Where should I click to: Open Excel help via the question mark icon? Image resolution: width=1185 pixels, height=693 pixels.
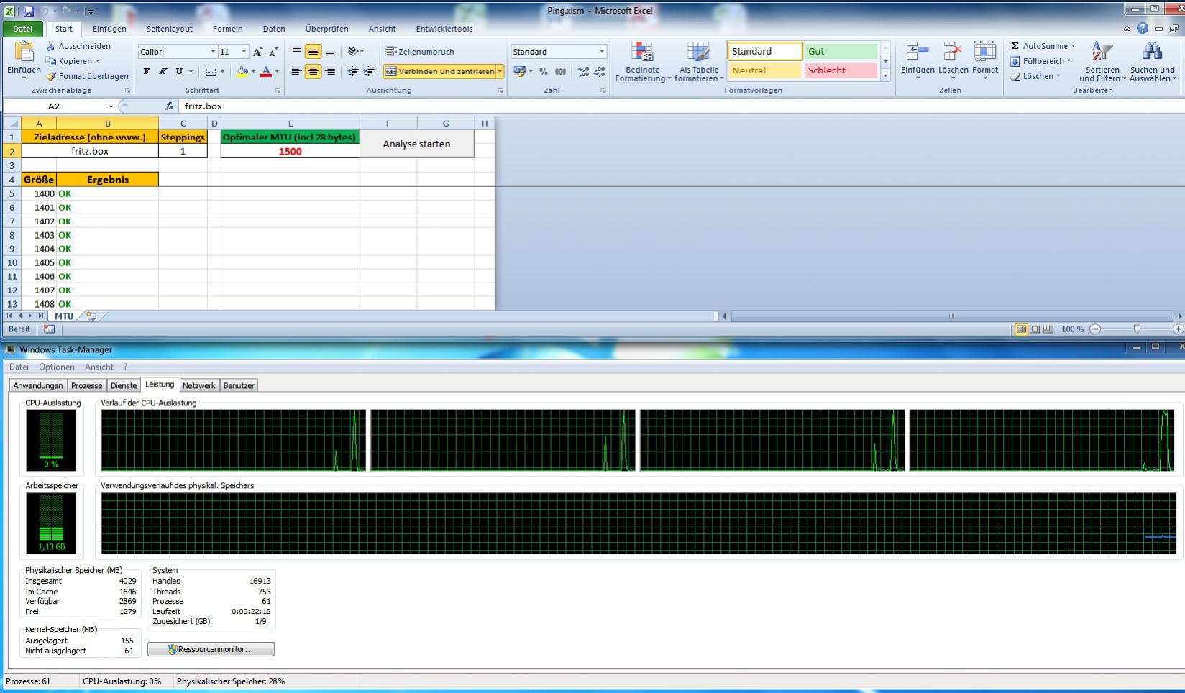click(1143, 29)
